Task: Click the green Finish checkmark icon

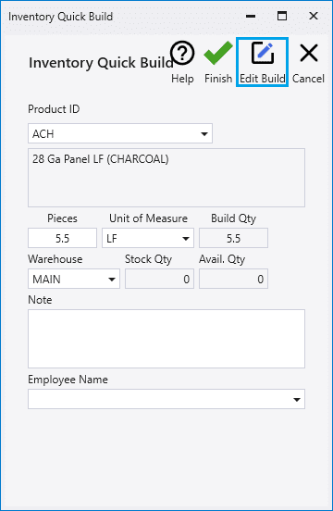Action: [x=218, y=53]
